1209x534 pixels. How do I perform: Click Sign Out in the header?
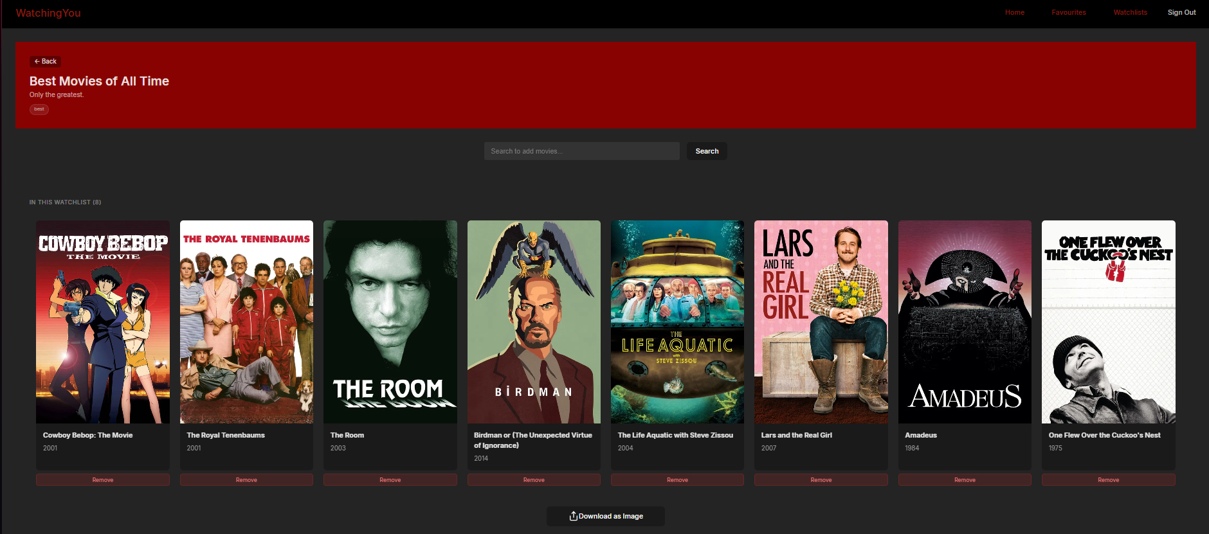(1181, 12)
